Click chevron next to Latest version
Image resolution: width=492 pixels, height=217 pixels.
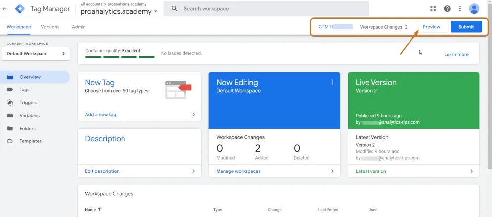coord(471,171)
